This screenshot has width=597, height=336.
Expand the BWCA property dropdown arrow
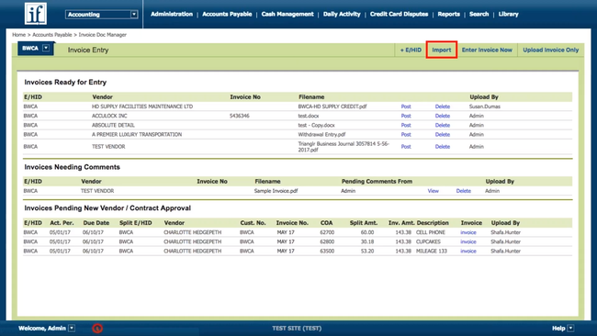point(46,48)
